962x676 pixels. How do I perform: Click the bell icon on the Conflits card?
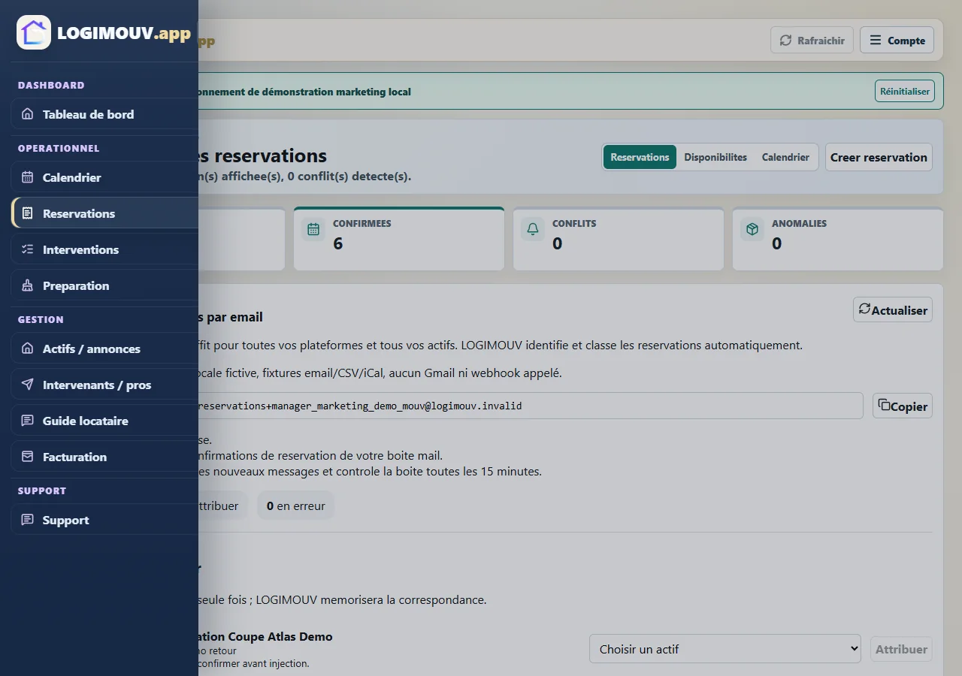[x=533, y=229]
